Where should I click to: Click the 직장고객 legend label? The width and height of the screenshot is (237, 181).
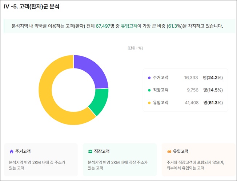[x=161, y=90]
